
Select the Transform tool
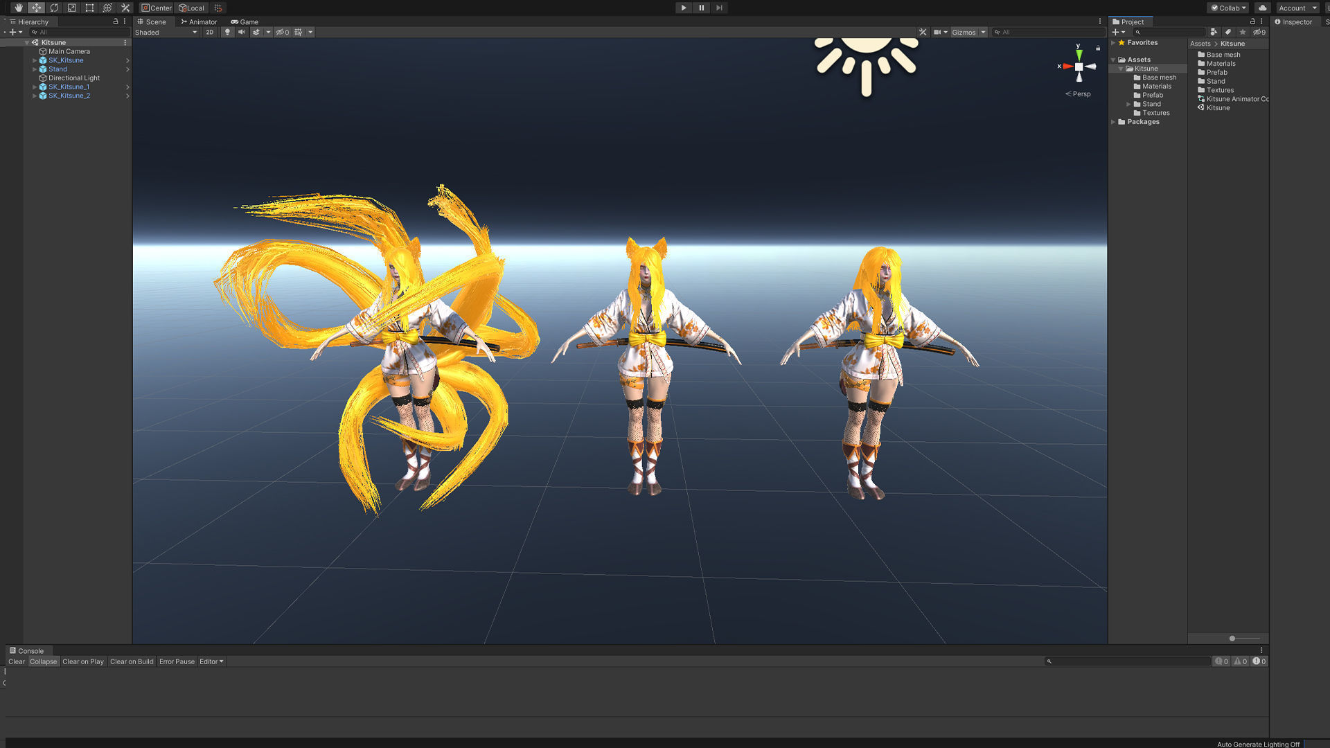[x=107, y=8]
